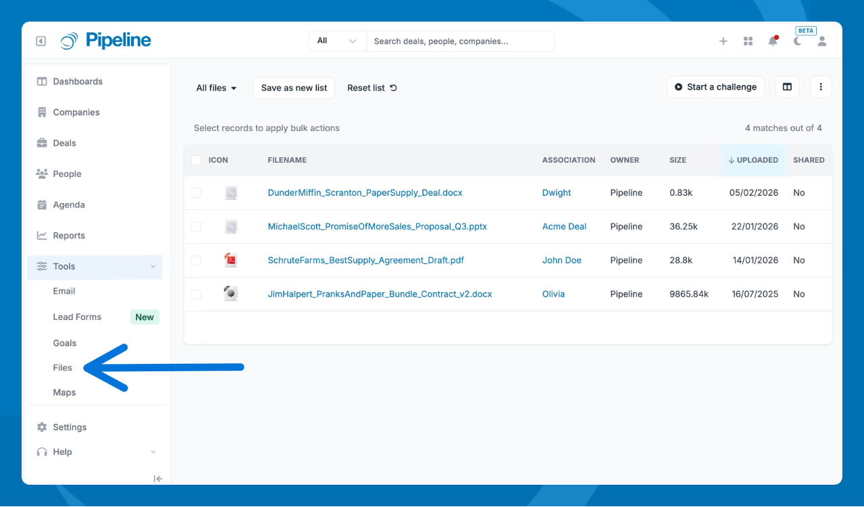
Task: Go to Deals in the sidebar
Action: pyautogui.click(x=64, y=143)
